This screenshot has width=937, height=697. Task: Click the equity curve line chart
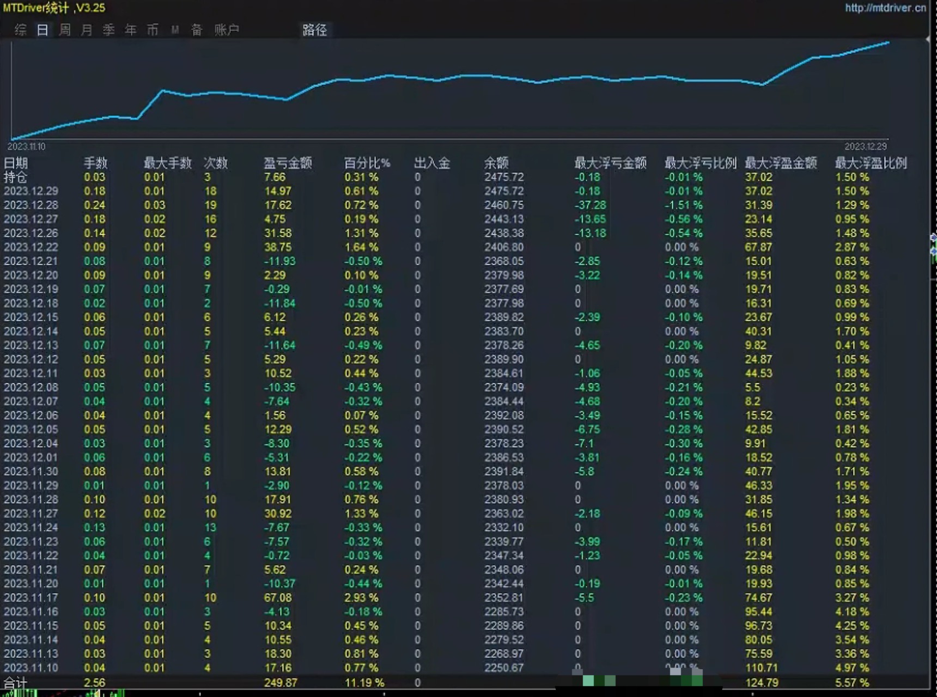pos(450,90)
